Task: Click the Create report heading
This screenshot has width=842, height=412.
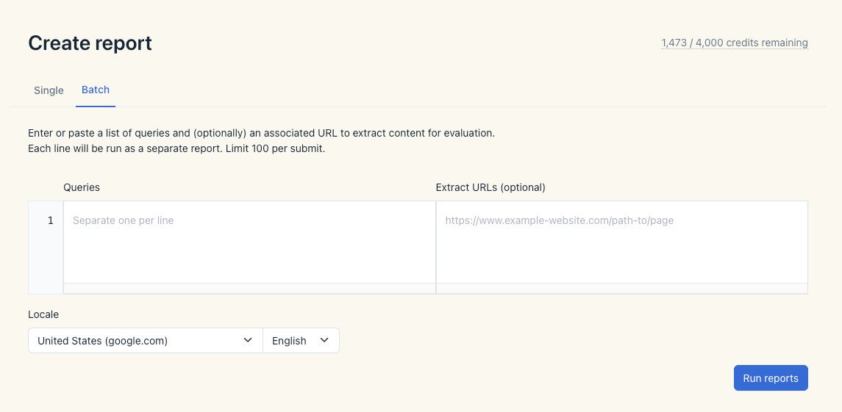Action: [90, 43]
